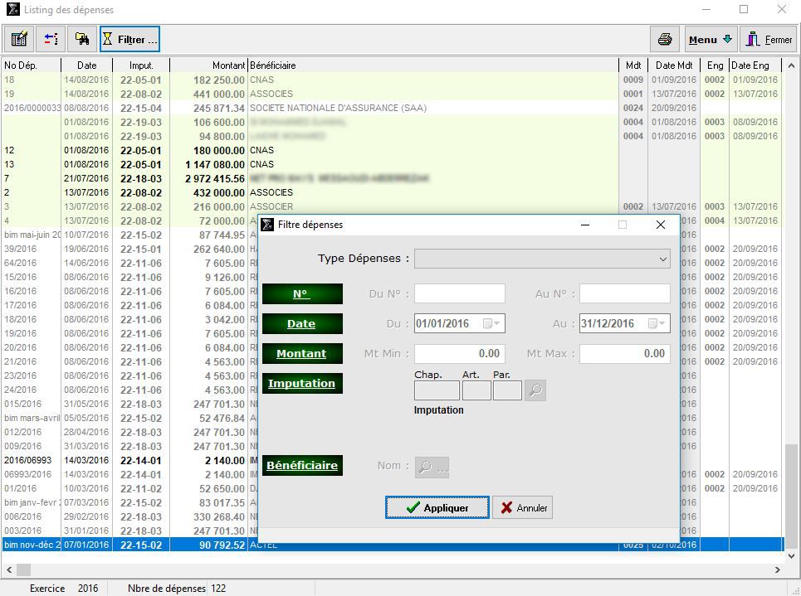The image size is (801, 596).
Task: Click the Annuler button
Action: point(523,508)
